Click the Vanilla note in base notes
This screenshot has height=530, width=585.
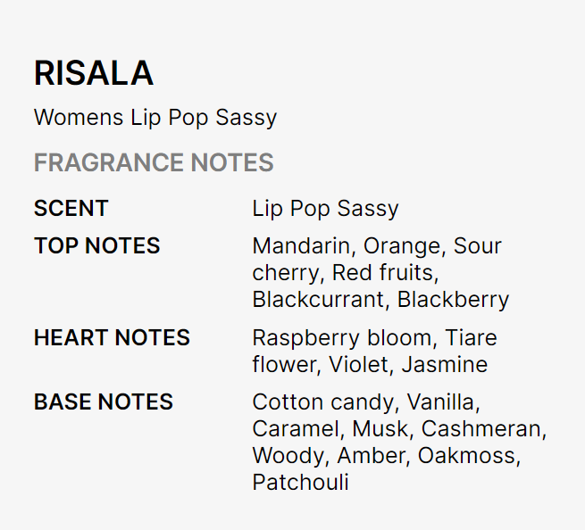444,402
